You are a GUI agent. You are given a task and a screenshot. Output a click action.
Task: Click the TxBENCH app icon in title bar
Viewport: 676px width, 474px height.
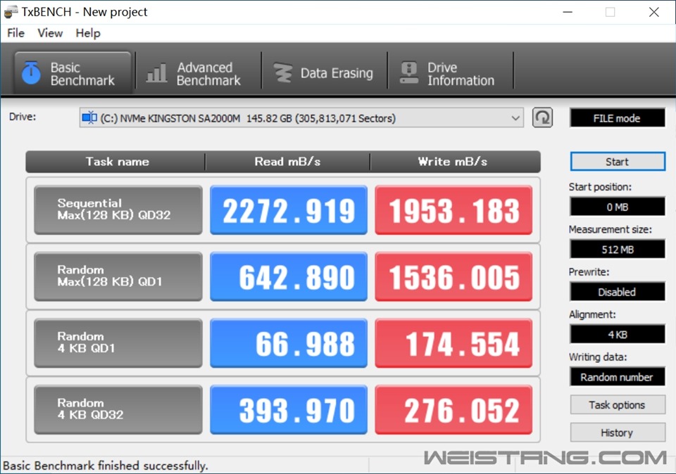point(11,12)
